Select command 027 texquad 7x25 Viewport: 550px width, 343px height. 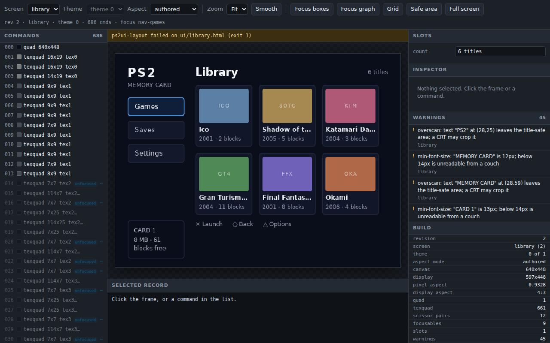click(54, 310)
